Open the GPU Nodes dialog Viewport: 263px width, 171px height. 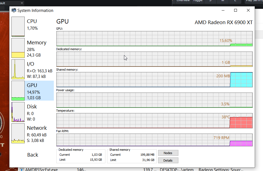168,153
